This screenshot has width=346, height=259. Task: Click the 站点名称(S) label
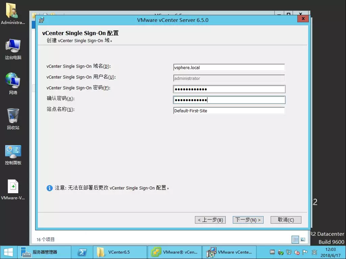click(x=60, y=109)
